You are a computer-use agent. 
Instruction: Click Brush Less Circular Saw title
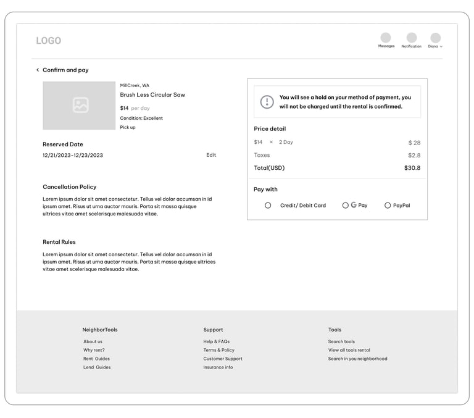tap(152, 94)
